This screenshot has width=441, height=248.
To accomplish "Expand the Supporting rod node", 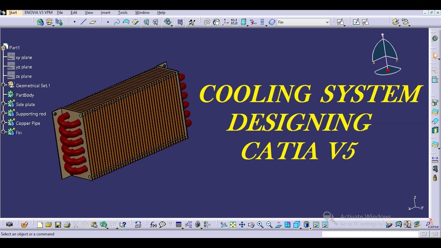I will click(3, 113).
